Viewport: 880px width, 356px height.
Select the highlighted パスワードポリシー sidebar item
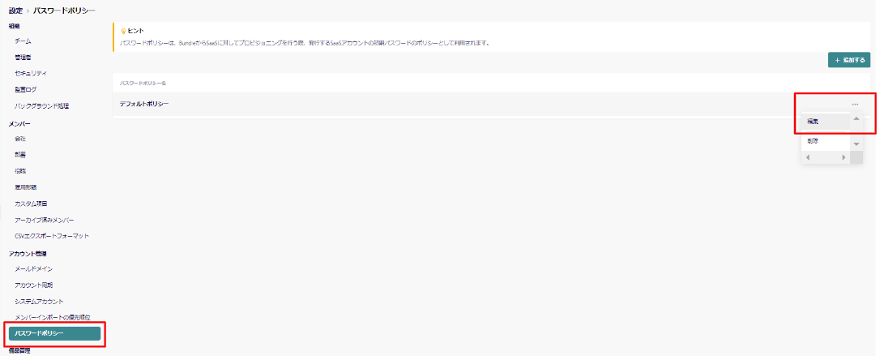pyautogui.click(x=54, y=333)
